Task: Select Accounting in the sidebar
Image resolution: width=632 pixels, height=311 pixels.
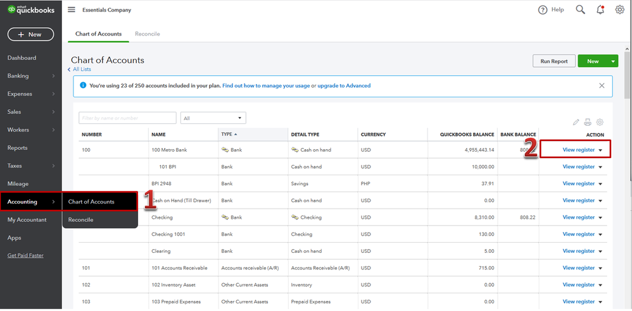Action: 31,202
